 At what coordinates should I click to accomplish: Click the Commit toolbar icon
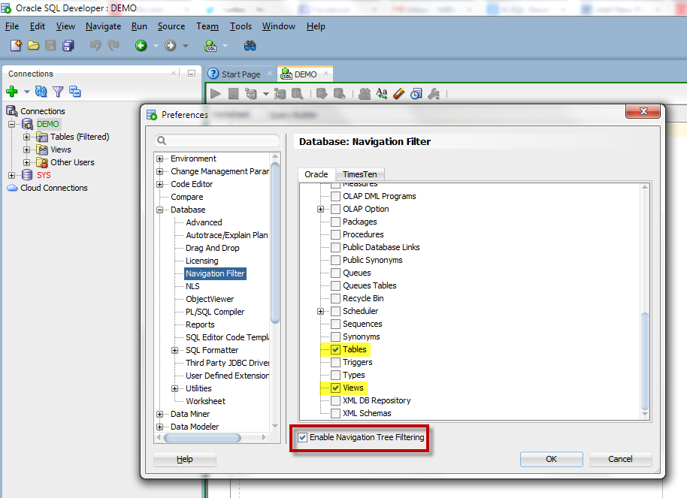tap(321, 94)
